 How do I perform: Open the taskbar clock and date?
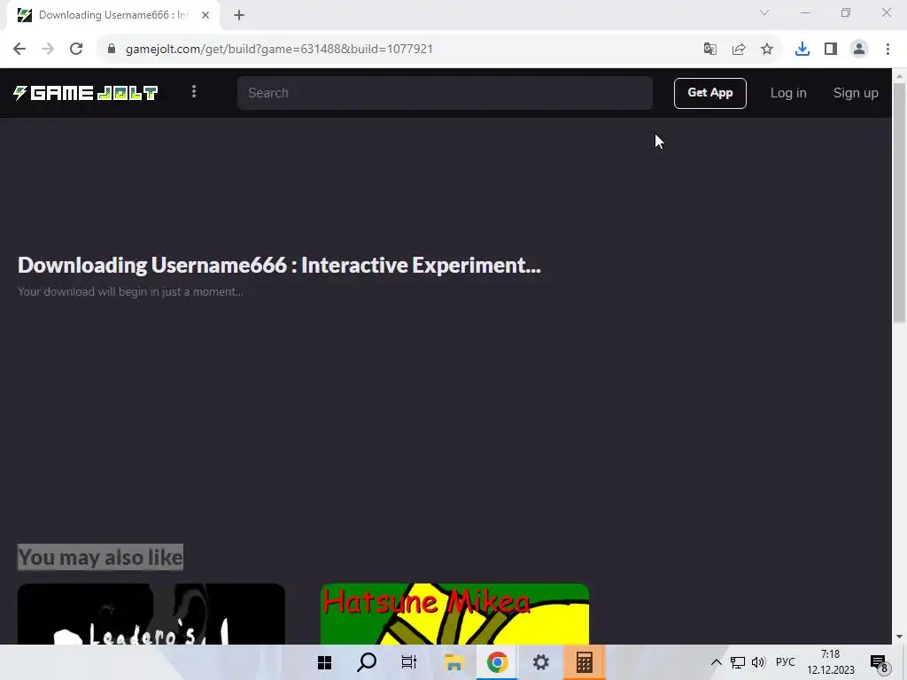point(831,662)
